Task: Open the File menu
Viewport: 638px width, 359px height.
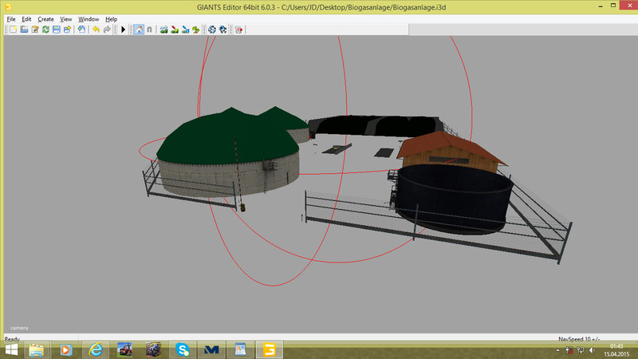Action: pyautogui.click(x=10, y=18)
